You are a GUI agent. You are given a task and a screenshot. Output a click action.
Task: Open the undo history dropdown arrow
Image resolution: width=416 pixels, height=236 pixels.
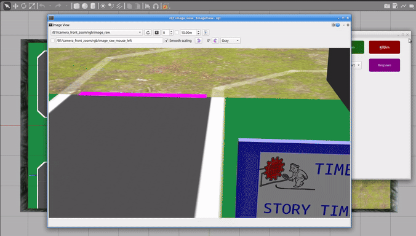click(x=50, y=6)
